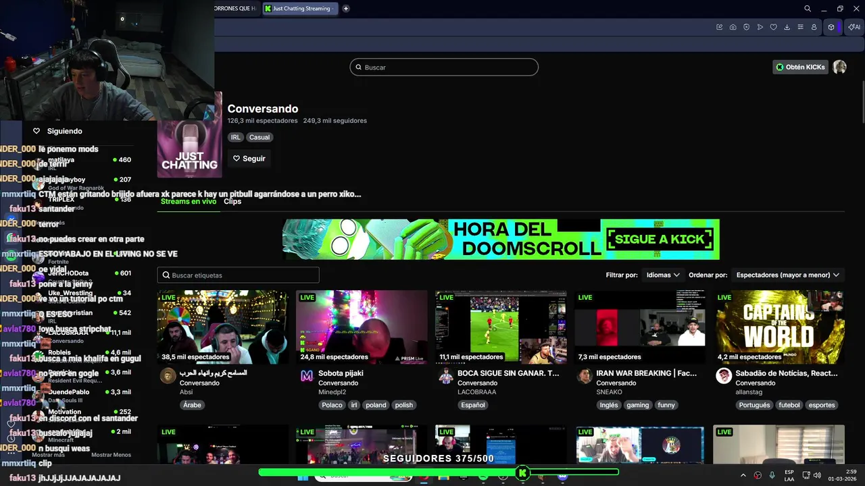This screenshot has height=486, width=865.
Task: Open the browser tab search magnifier
Action: [808, 9]
